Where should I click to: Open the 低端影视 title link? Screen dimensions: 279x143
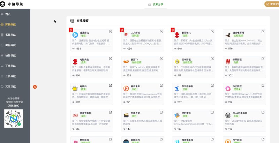135,140
